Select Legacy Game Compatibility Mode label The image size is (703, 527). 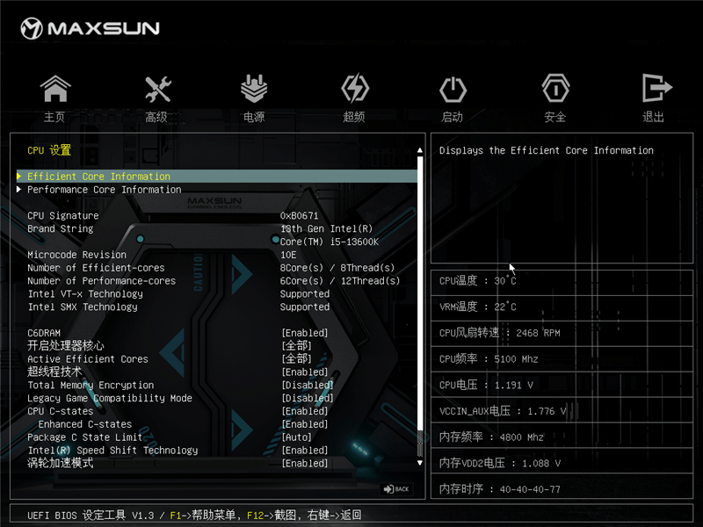click(110, 398)
